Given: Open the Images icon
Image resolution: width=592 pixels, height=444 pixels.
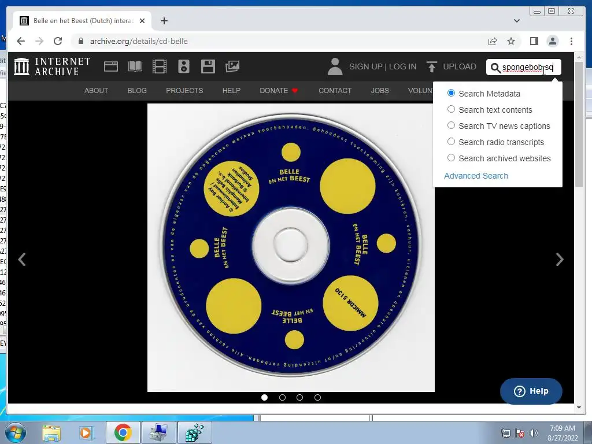Looking at the screenshot, I should tap(232, 66).
